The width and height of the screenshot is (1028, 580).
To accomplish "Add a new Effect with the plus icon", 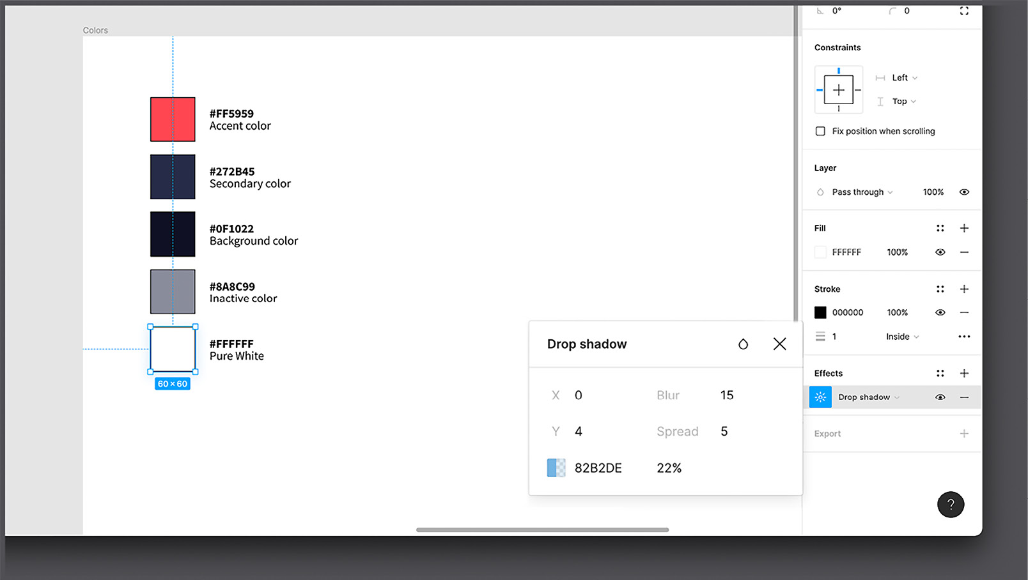I will (x=965, y=372).
